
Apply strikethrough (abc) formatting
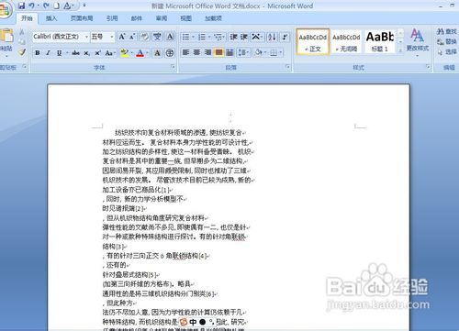click(75, 53)
